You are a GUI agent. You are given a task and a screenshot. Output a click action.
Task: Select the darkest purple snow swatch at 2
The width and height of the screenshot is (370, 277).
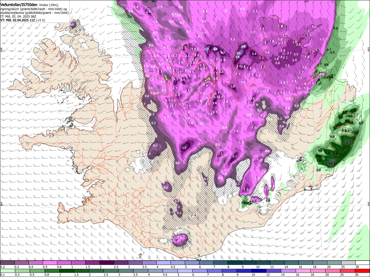[x=106, y=263]
